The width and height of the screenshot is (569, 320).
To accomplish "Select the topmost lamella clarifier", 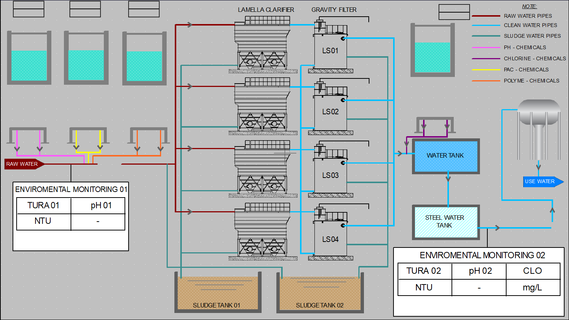I will pos(262,44).
